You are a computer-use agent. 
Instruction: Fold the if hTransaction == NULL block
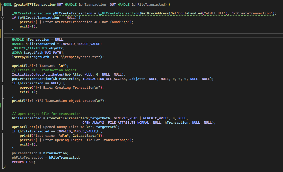click(2, 83)
